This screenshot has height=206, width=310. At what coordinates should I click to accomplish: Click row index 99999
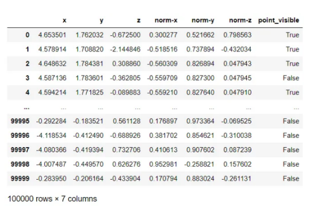20,179
